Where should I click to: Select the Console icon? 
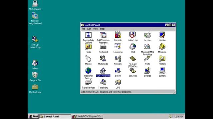(x=118, y=35)
